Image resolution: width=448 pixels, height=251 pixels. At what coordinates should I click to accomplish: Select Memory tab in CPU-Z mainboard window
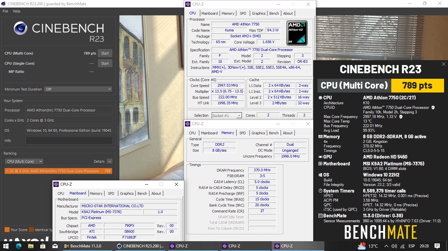[x=96, y=193]
